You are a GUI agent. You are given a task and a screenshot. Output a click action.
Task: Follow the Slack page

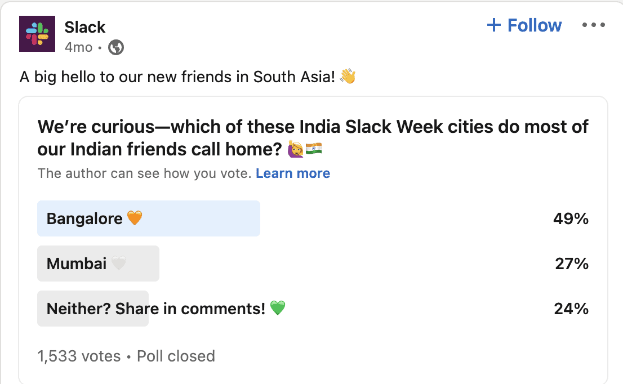[x=524, y=25]
